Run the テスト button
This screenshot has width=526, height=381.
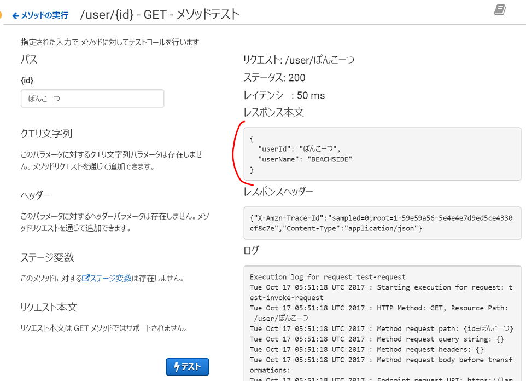coord(187,367)
